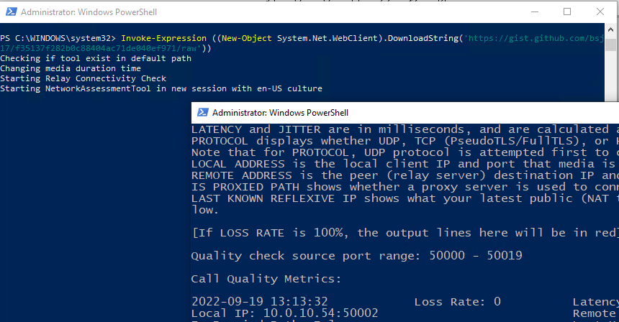This screenshot has height=322, width=619.
Task: Minimize the background PowerShell window
Action: (535, 11)
